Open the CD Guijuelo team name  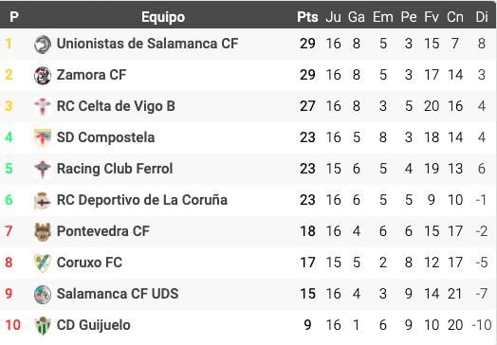click(x=94, y=325)
